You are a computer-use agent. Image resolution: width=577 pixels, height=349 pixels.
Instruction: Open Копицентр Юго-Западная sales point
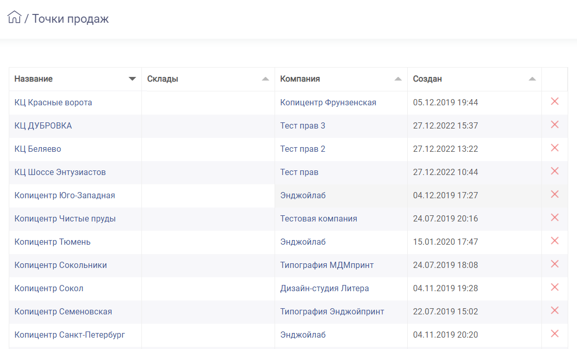[65, 195]
